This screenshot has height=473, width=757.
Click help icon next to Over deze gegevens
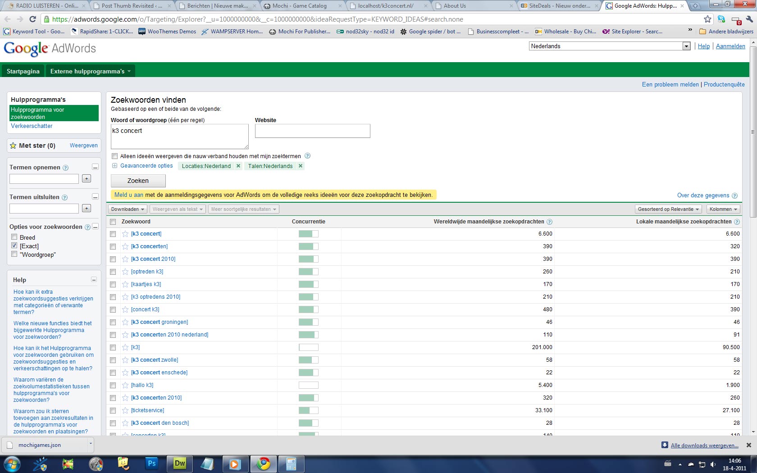pyautogui.click(x=734, y=196)
